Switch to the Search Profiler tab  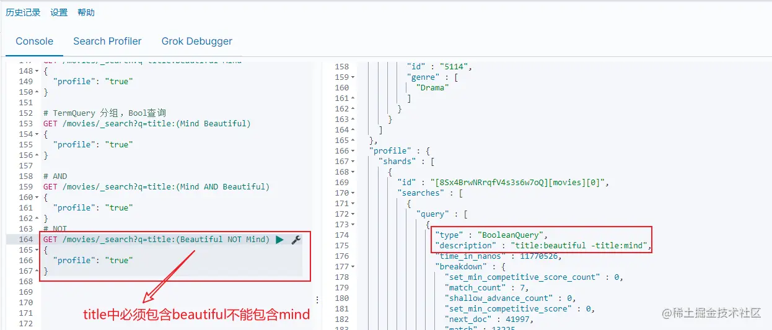[107, 41]
